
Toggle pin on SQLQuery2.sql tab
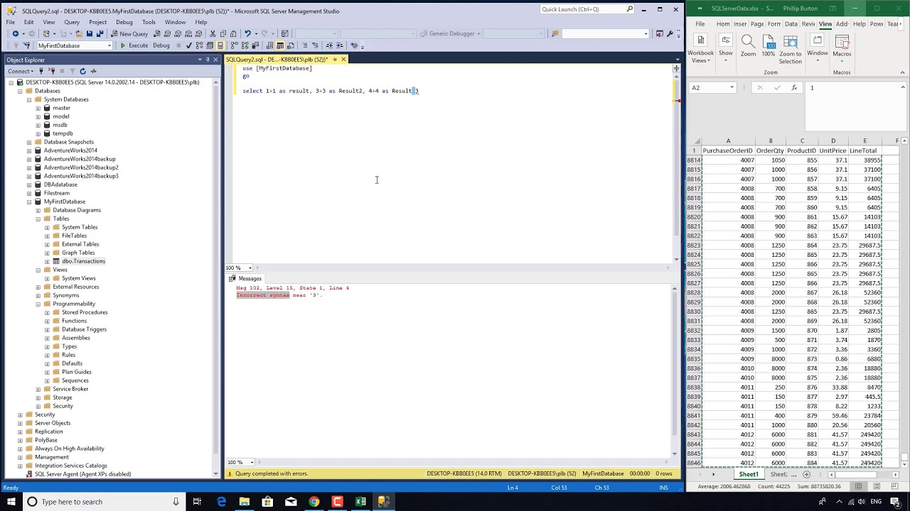pyautogui.click(x=335, y=59)
